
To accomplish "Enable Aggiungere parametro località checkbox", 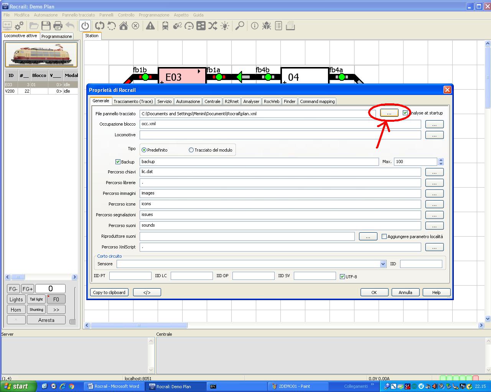I will point(384,236).
